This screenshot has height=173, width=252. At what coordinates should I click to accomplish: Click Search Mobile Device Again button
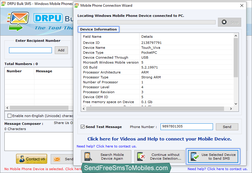pyautogui.click(x=106, y=156)
